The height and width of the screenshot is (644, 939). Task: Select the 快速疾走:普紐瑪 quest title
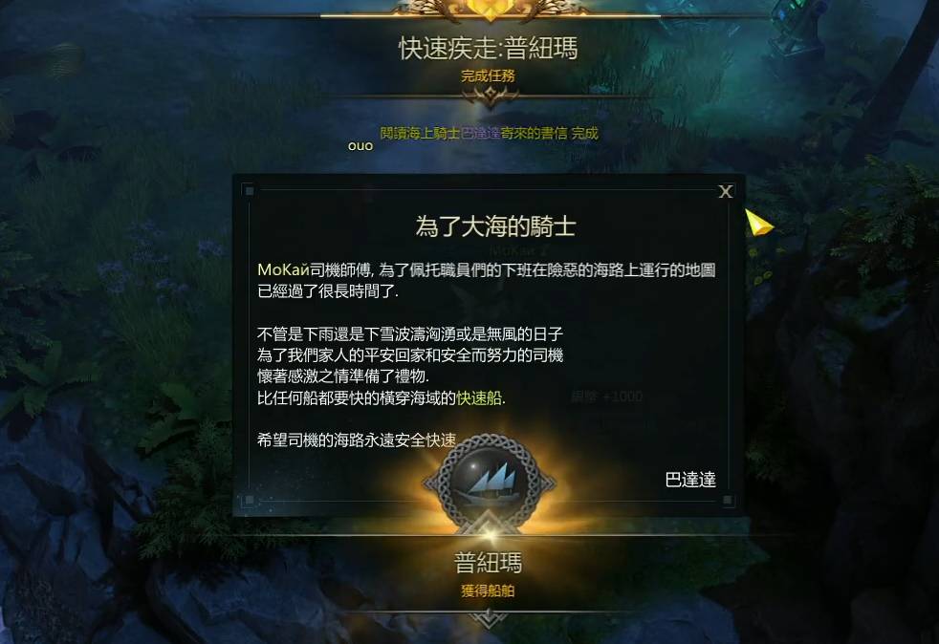pyautogui.click(x=488, y=48)
